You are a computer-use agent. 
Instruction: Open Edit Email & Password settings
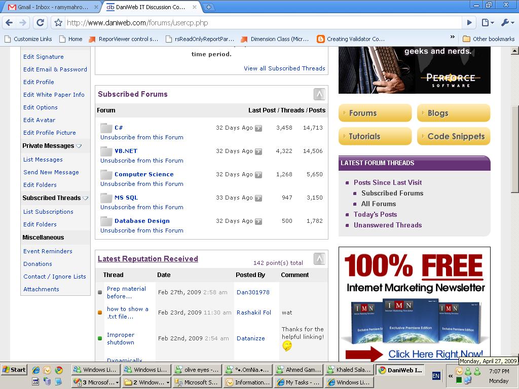[55, 69]
